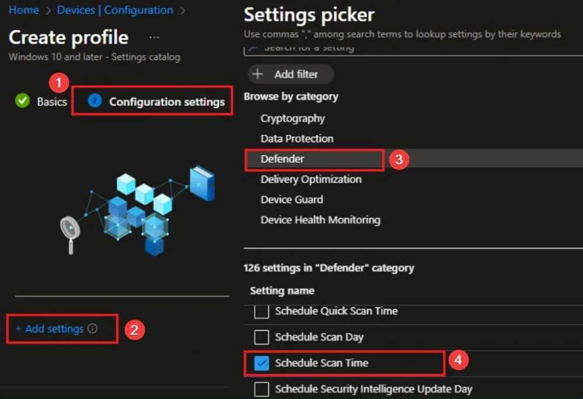Click the plus icon on Add filter

[x=257, y=74]
